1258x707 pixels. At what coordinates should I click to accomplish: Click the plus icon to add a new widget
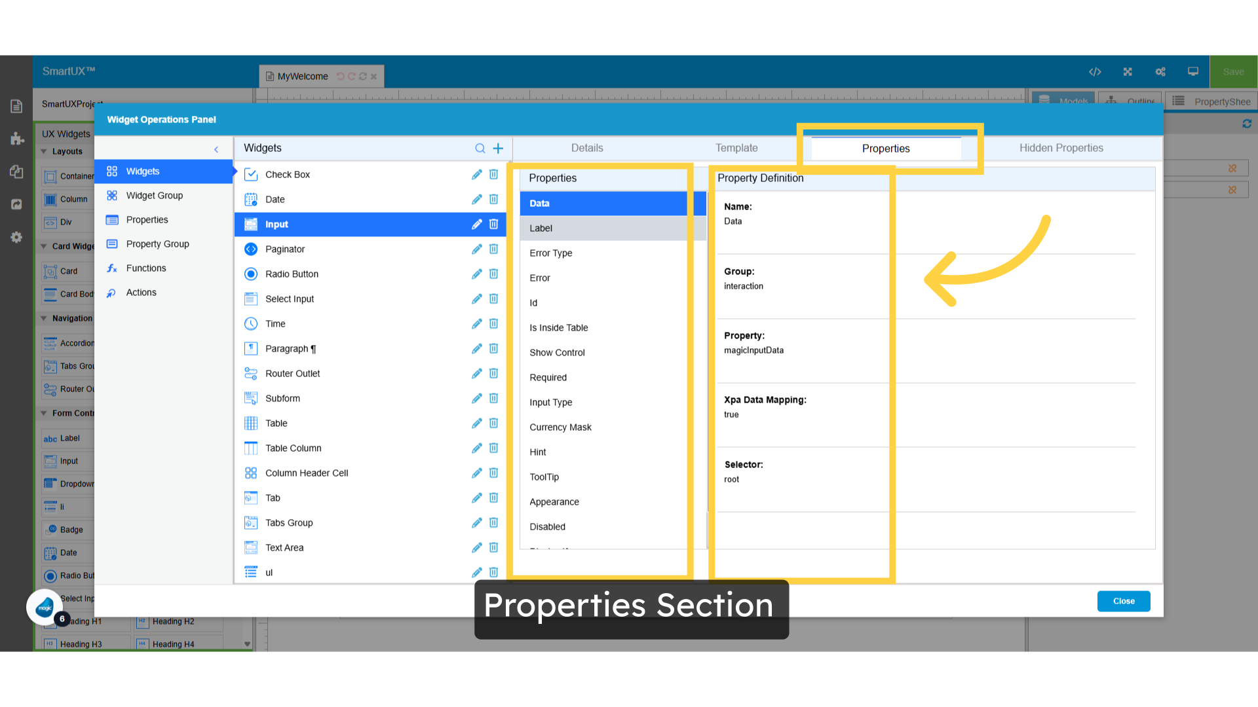pyautogui.click(x=498, y=148)
